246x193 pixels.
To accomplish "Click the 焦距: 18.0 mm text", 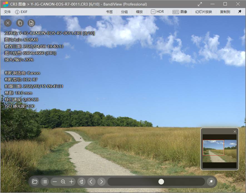I will coord(18,93).
